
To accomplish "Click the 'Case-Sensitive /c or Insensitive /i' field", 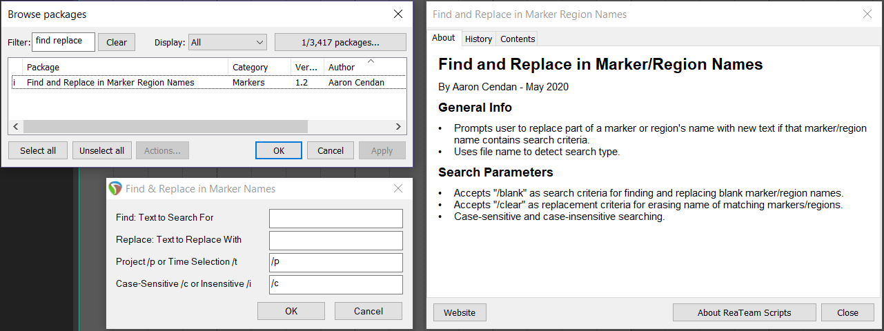I will [x=336, y=285].
